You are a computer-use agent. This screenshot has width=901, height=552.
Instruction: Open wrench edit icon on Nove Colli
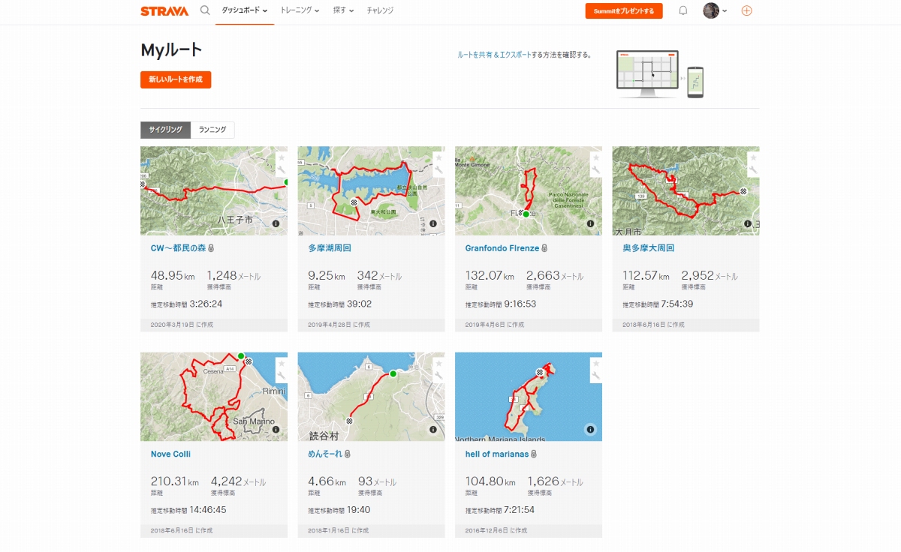pyautogui.click(x=281, y=376)
